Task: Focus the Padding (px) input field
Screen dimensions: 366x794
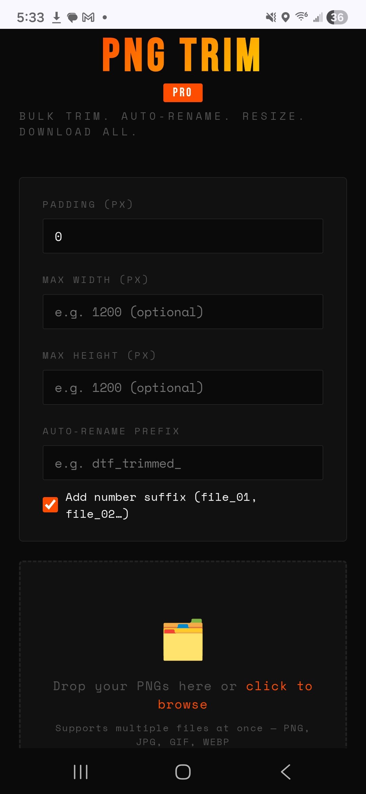Action: [183, 236]
